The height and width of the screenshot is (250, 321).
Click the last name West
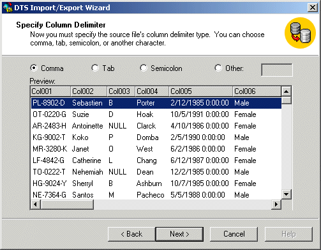click(145, 149)
